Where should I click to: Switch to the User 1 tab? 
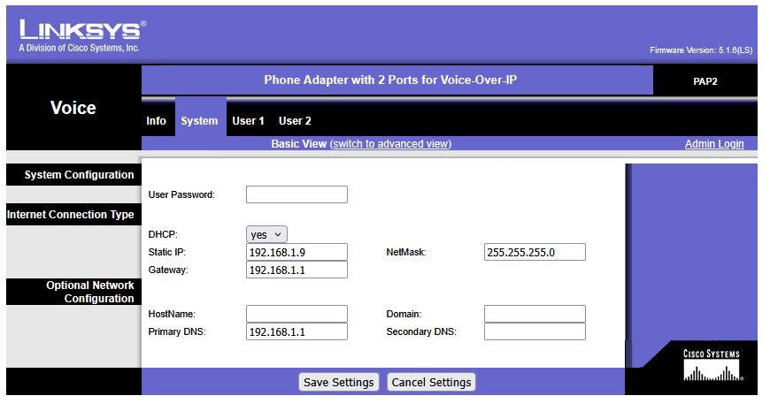coord(249,121)
